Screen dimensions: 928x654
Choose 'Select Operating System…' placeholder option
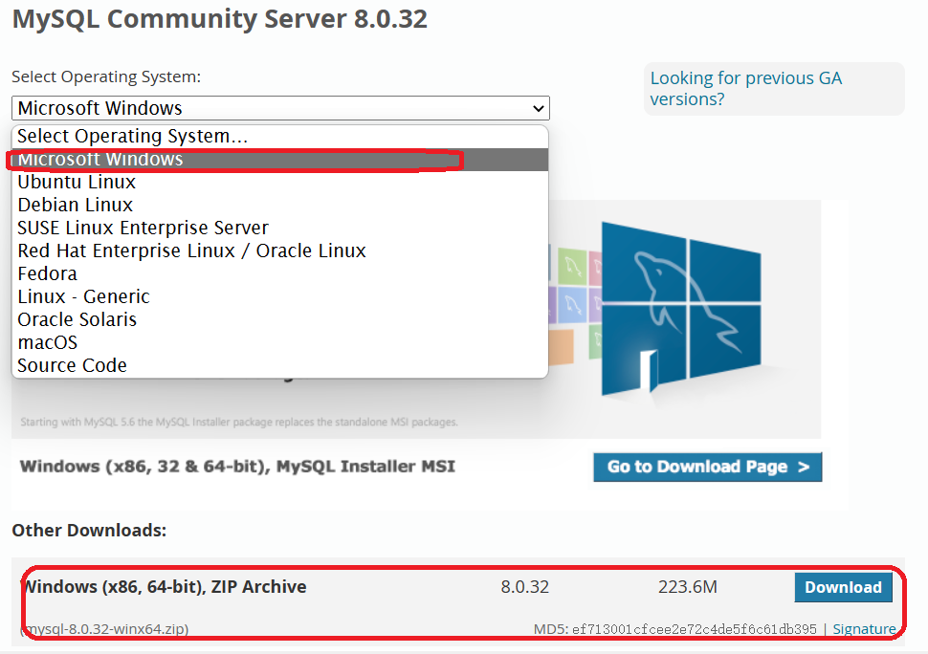(x=280, y=137)
